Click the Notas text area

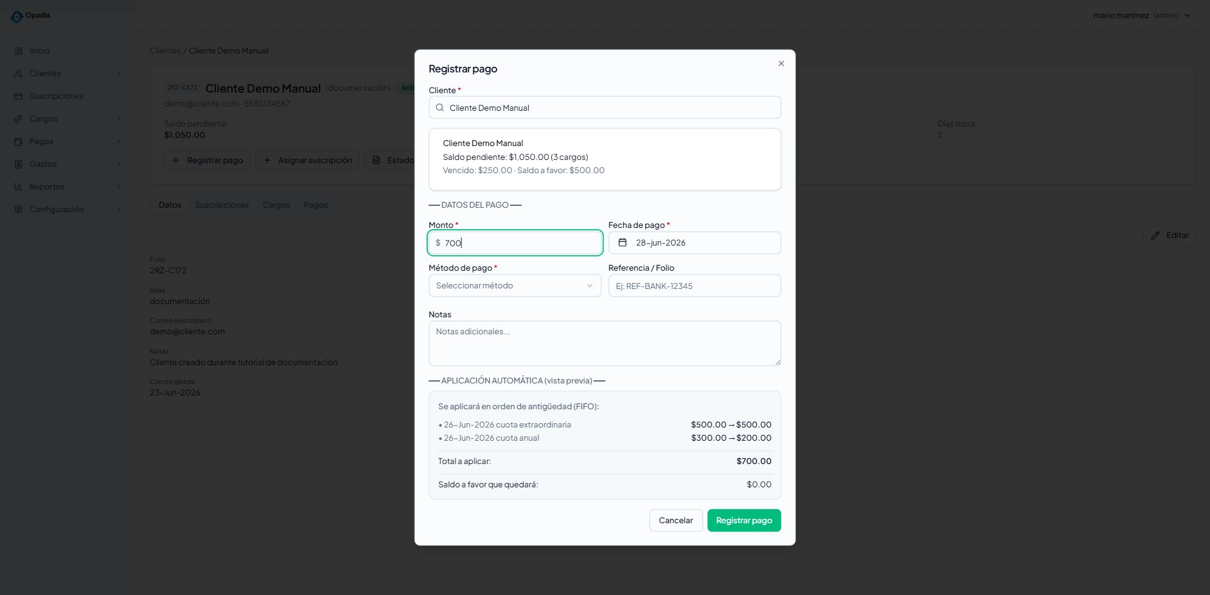click(605, 344)
